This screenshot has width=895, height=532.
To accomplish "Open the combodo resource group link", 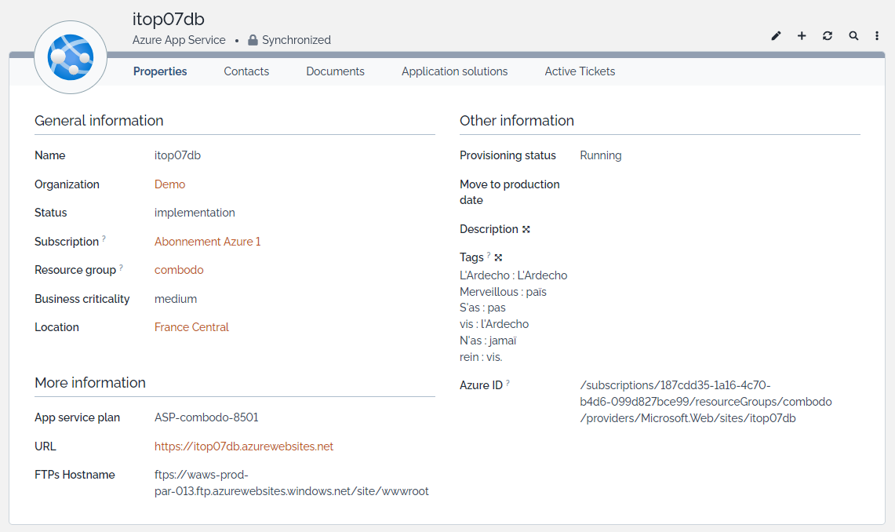I will point(179,270).
